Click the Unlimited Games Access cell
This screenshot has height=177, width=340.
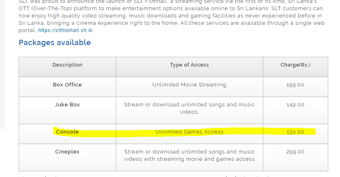pos(189,132)
